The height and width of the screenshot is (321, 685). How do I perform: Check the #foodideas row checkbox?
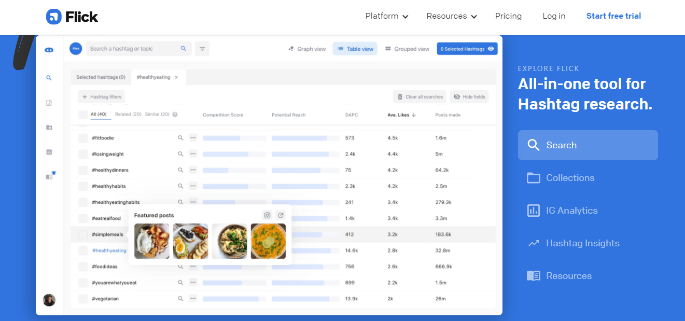83,267
